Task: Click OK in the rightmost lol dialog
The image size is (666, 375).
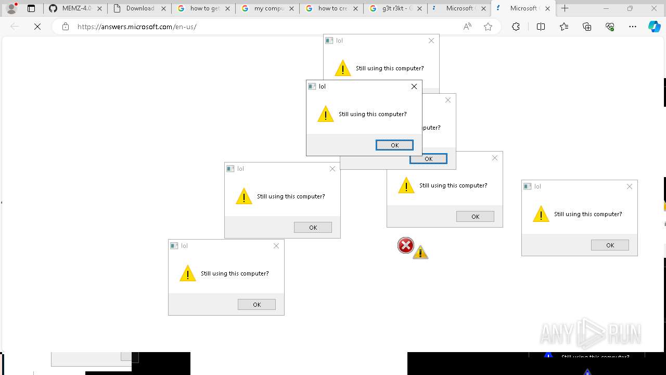Action: point(610,245)
